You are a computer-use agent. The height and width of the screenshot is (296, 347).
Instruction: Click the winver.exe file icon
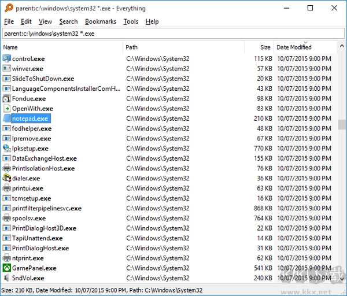[6, 69]
